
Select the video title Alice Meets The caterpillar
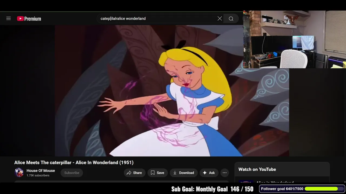click(74, 162)
